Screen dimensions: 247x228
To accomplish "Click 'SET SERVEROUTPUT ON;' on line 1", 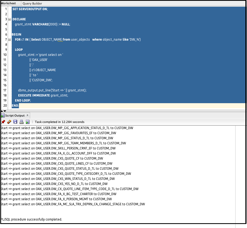I will pos(30,9).
